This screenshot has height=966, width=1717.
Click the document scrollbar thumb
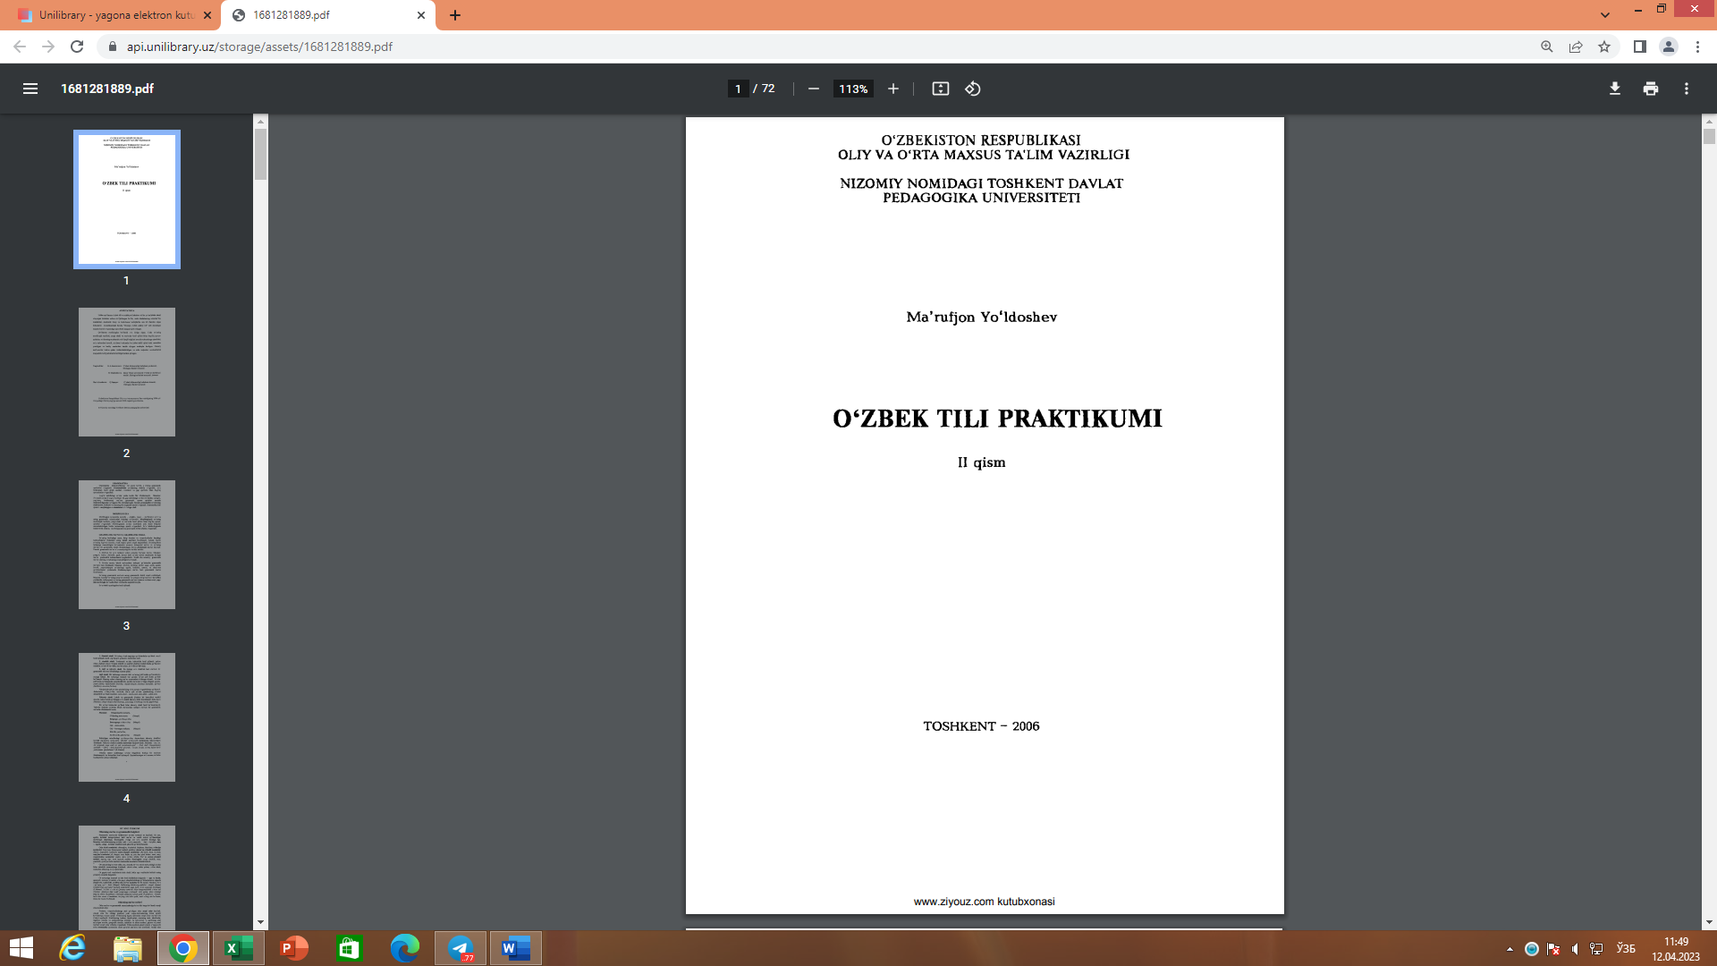click(1709, 136)
